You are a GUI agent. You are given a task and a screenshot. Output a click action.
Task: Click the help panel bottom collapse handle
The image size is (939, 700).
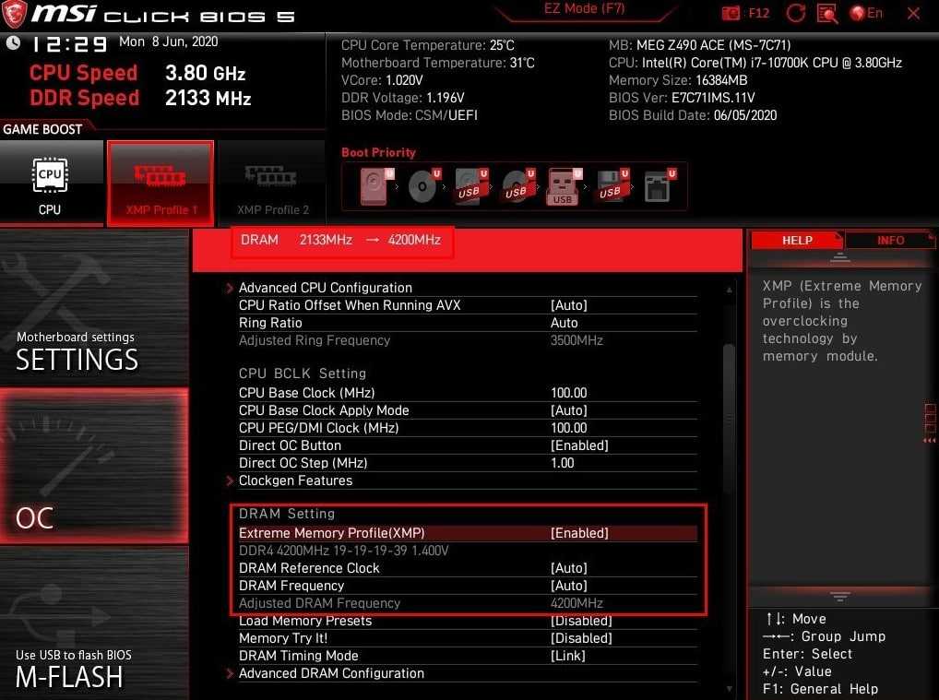point(839,597)
